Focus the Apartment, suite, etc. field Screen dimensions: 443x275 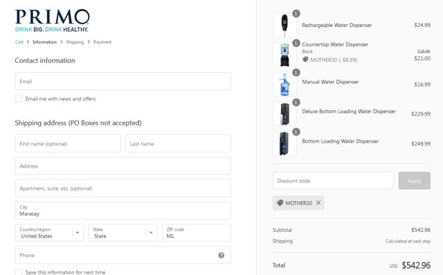[123, 188]
